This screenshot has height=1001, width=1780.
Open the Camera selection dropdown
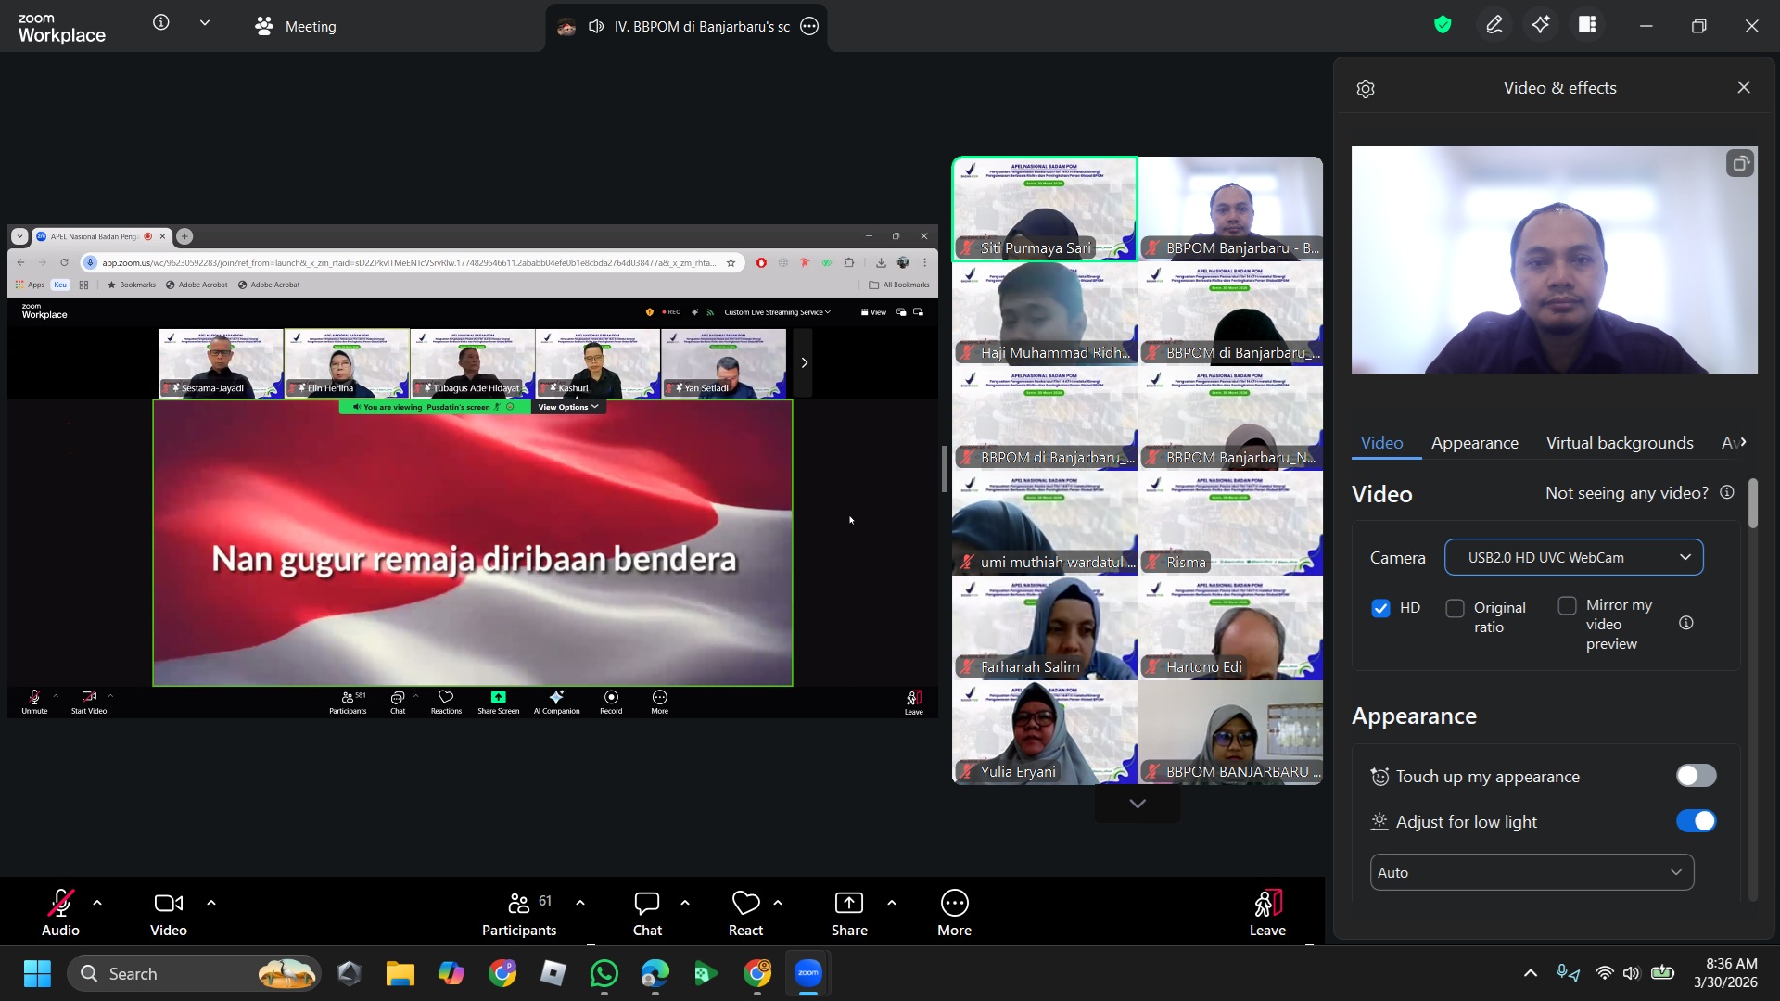pos(1573,557)
